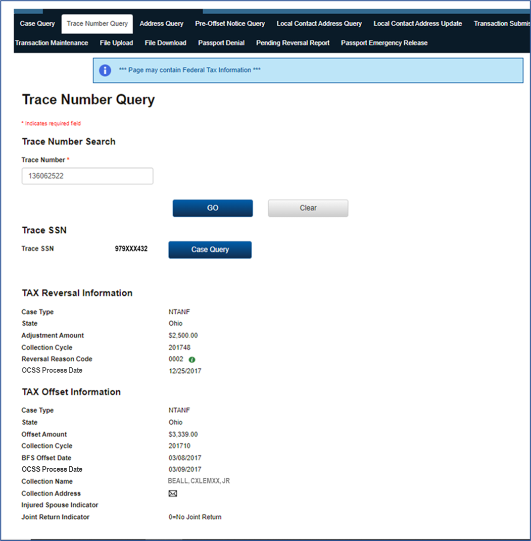Navigate to File Download
The height and width of the screenshot is (541, 531).
click(165, 43)
